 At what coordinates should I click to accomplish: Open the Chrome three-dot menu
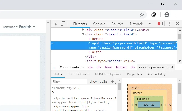(x=176, y=15)
